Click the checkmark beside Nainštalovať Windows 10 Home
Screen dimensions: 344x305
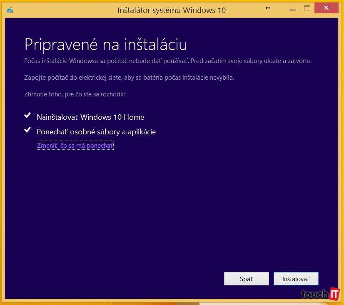point(27,116)
